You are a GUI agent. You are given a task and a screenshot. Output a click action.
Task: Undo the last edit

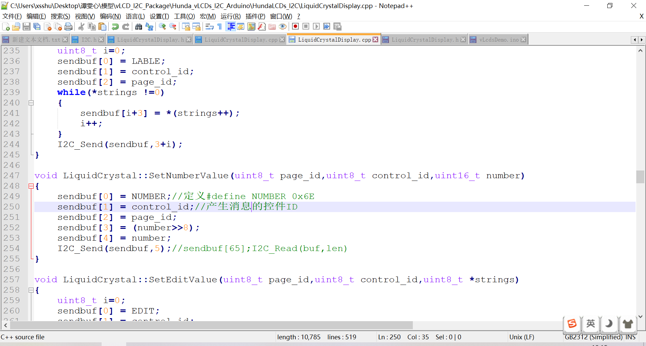tap(115, 27)
